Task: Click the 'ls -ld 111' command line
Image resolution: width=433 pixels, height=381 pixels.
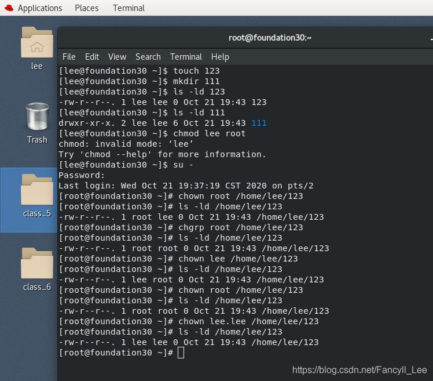Action: (x=142, y=113)
